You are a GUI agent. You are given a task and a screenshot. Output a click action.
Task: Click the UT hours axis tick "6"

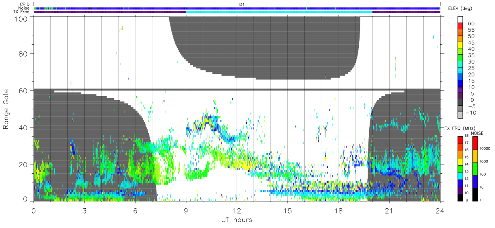tap(135, 211)
